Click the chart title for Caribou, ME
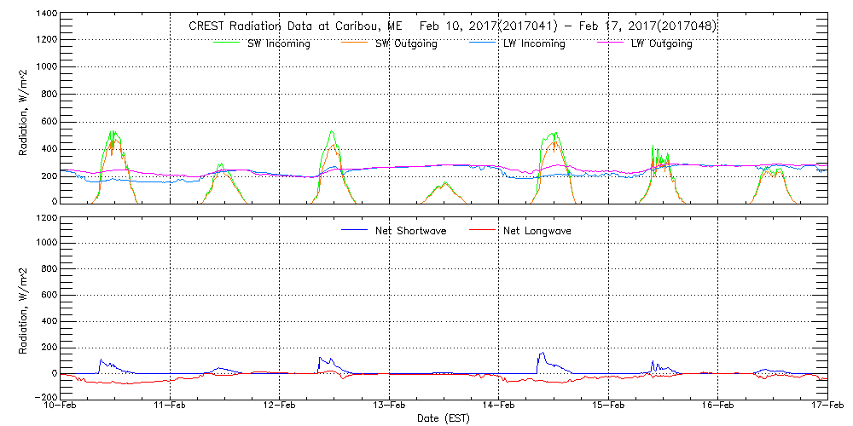 452,26
